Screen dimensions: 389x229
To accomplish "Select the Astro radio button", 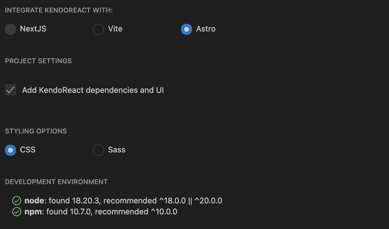I will 187,29.
